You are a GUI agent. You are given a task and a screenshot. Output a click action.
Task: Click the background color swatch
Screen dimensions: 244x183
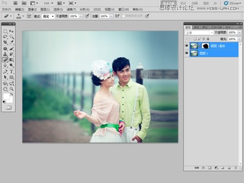(x=11, y=101)
